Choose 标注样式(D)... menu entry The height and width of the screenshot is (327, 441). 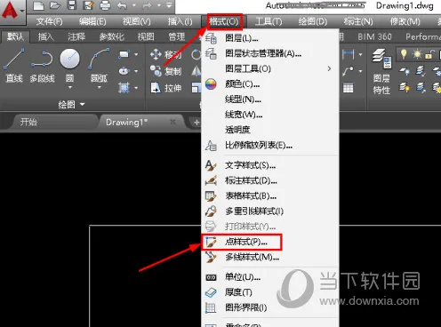tap(270, 180)
